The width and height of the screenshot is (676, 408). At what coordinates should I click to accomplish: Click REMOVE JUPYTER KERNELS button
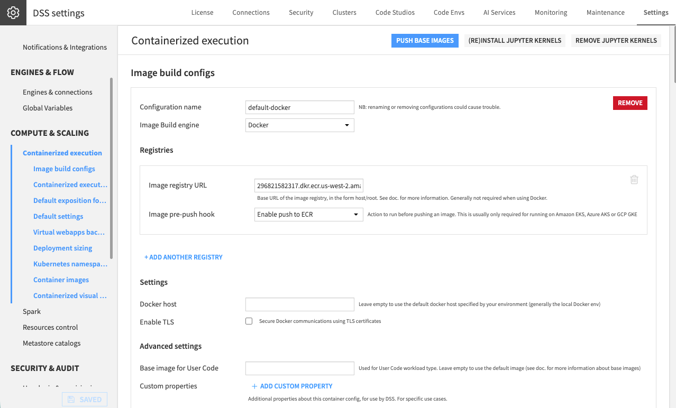click(616, 41)
